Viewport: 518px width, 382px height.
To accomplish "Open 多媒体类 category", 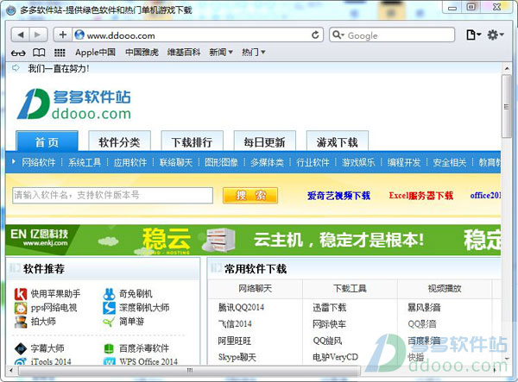I will coord(267,162).
